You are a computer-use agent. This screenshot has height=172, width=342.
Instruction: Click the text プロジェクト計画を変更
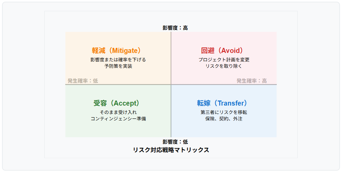coord(224,60)
